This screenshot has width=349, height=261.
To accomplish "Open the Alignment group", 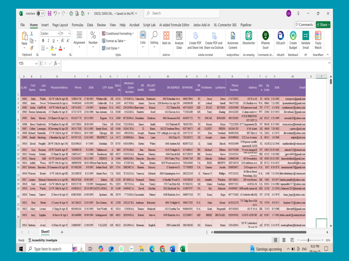I will point(79,40).
